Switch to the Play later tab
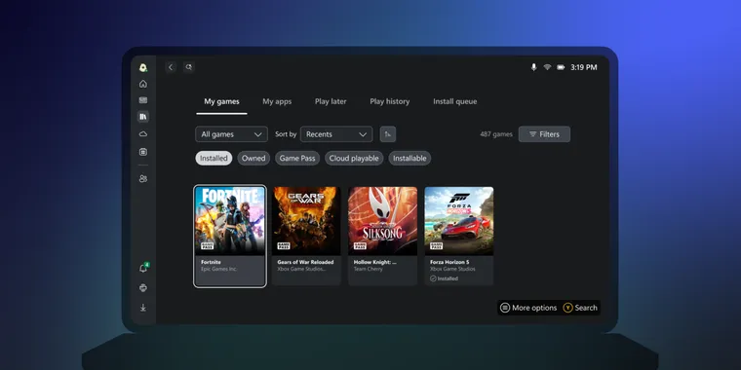 point(331,101)
